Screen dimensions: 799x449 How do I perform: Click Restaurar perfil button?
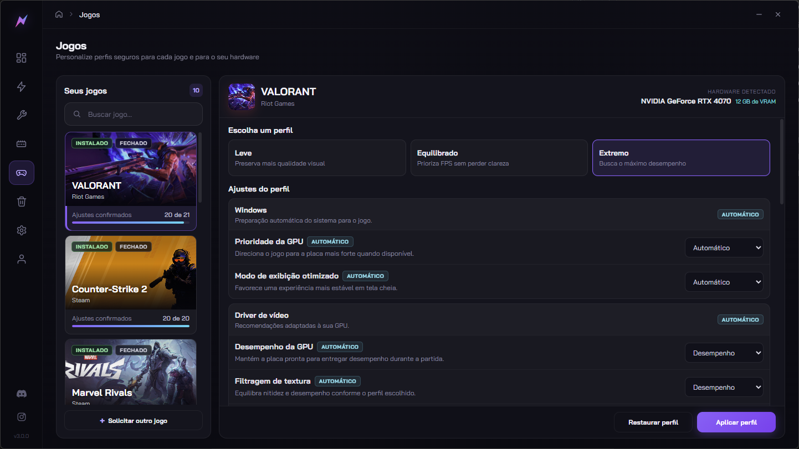coord(653,422)
